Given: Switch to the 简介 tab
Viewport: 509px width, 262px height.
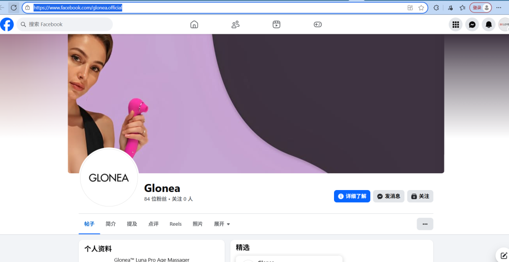Looking at the screenshot, I should [x=111, y=224].
